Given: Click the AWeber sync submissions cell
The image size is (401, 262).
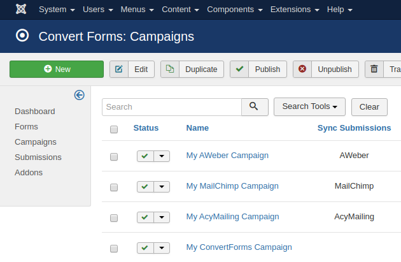Looking at the screenshot, I should pyautogui.click(x=354, y=155).
